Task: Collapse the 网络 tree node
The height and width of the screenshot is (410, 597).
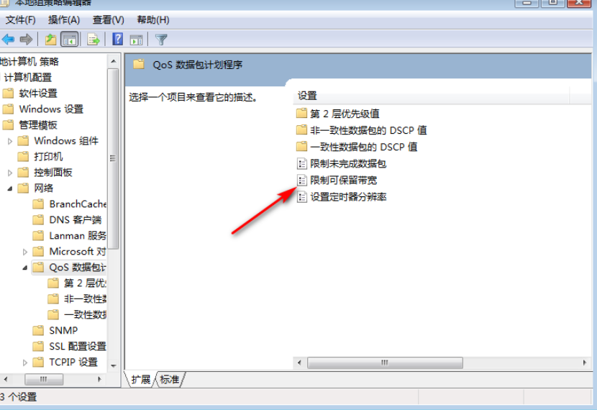Action: click(x=10, y=188)
